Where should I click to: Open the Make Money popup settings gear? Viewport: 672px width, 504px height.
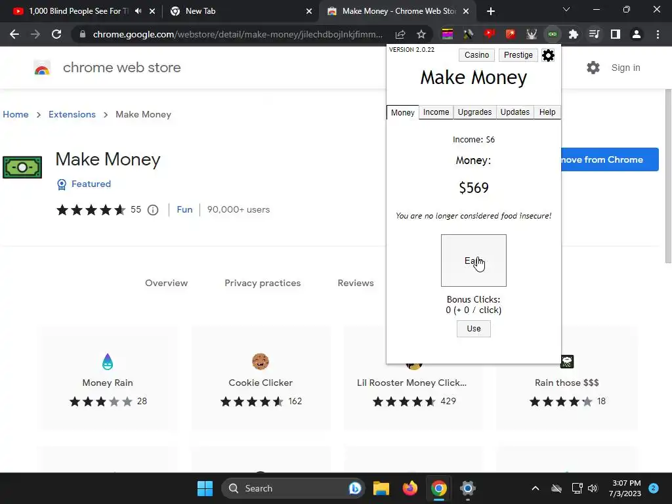coord(548,55)
